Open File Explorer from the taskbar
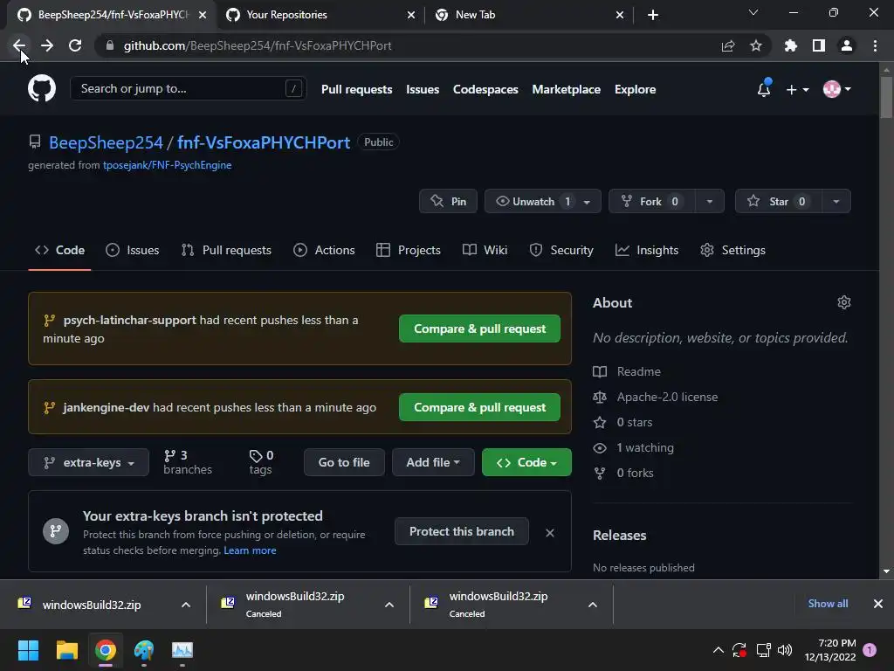The height and width of the screenshot is (671, 894). [x=66, y=650]
